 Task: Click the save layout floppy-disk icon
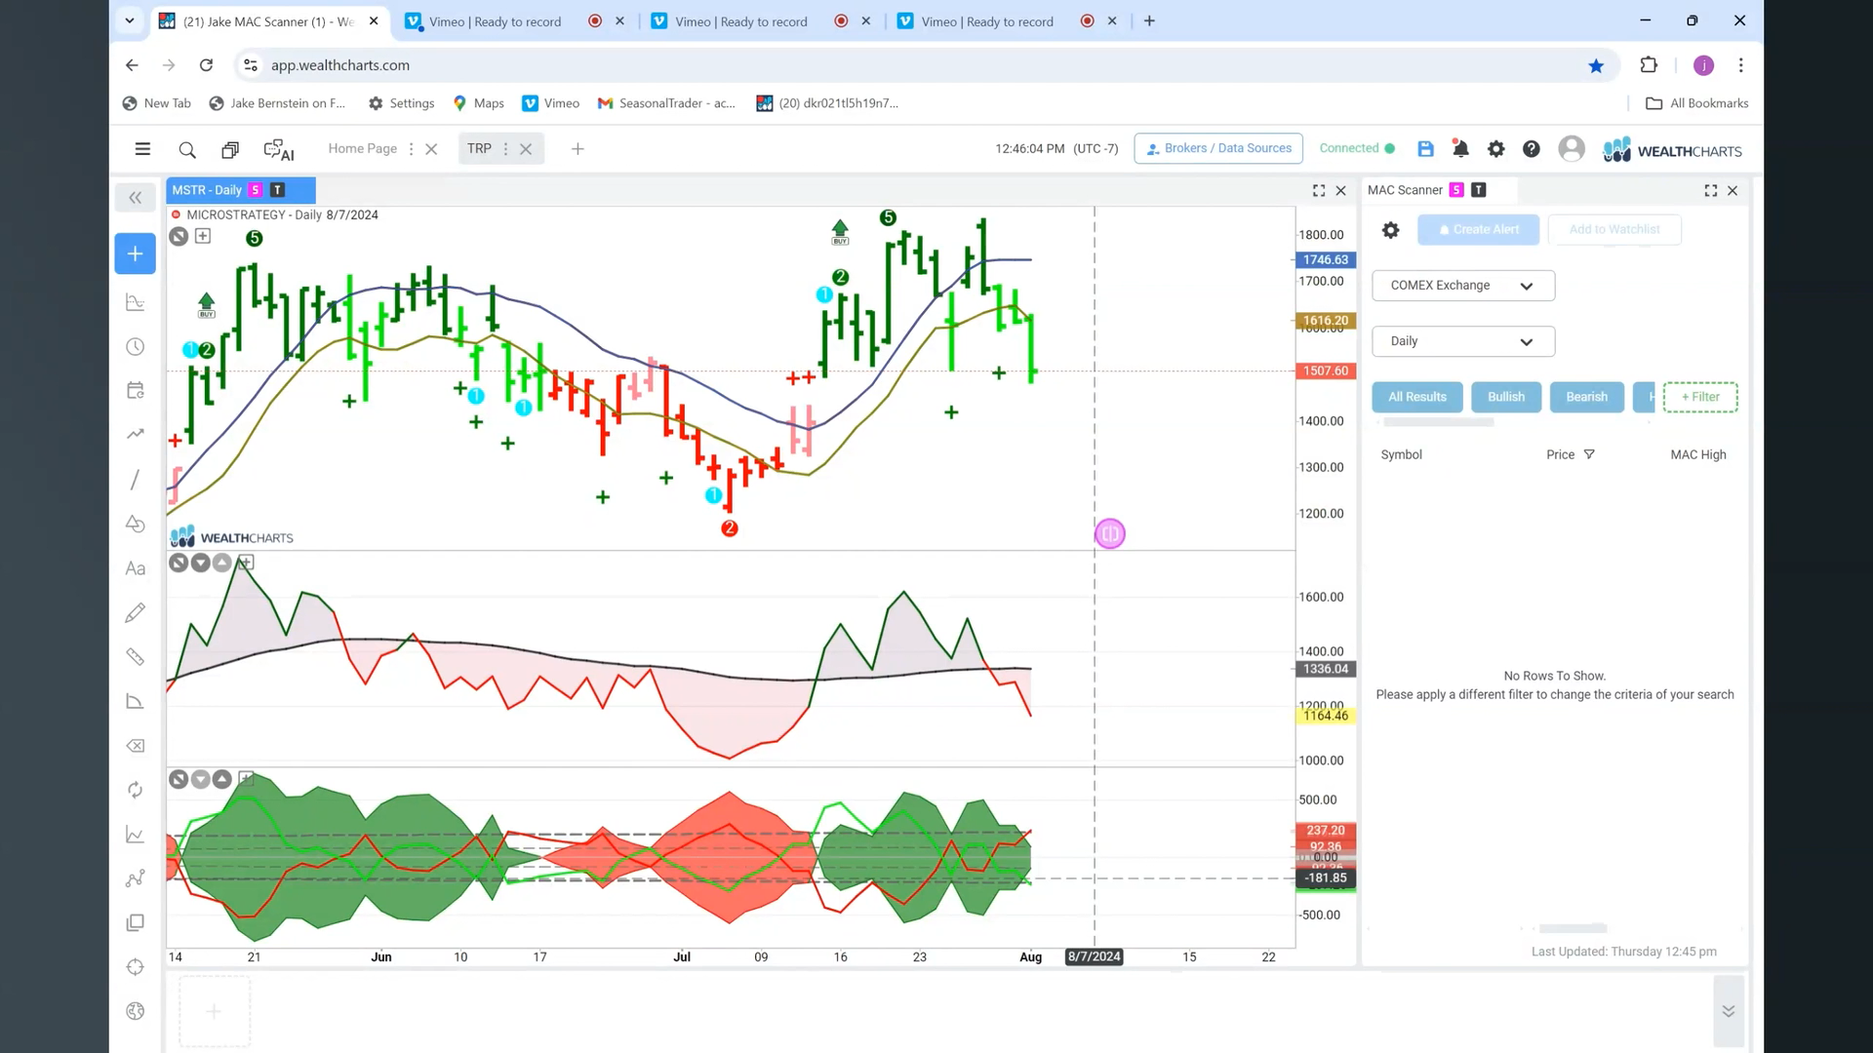[x=1425, y=148]
